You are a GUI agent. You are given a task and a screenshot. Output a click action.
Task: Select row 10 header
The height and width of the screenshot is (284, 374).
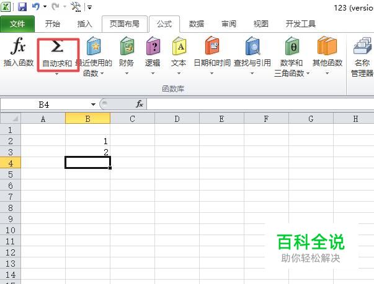[11, 230]
